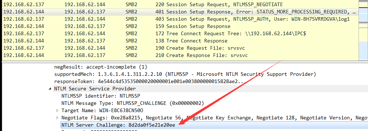This screenshot has width=368, height=131.
Task: Select the Create Response File srvsvc packet
Action: pyautogui.click(x=180, y=55)
